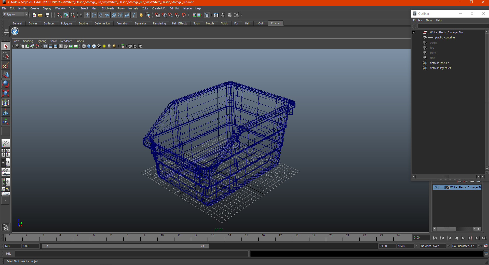
Task: Toggle film gate in panel toolbar
Action: tap(50, 46)
